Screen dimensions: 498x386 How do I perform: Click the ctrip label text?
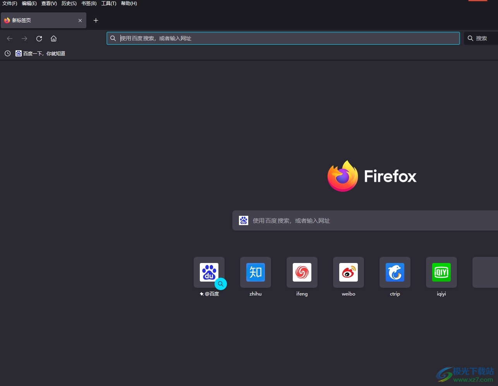click(x=395, y=294)
